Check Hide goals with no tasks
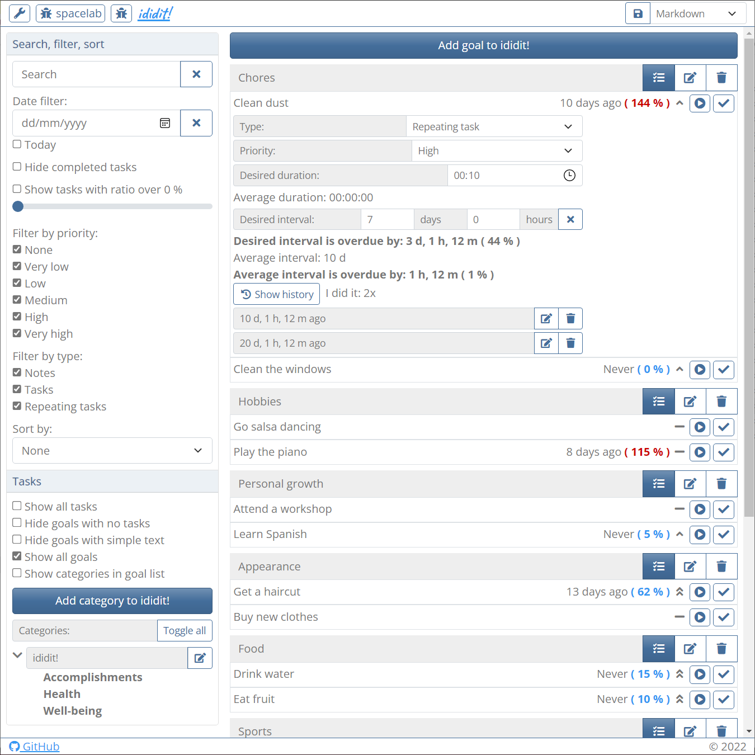755x755 pixels. click(17, 523)
